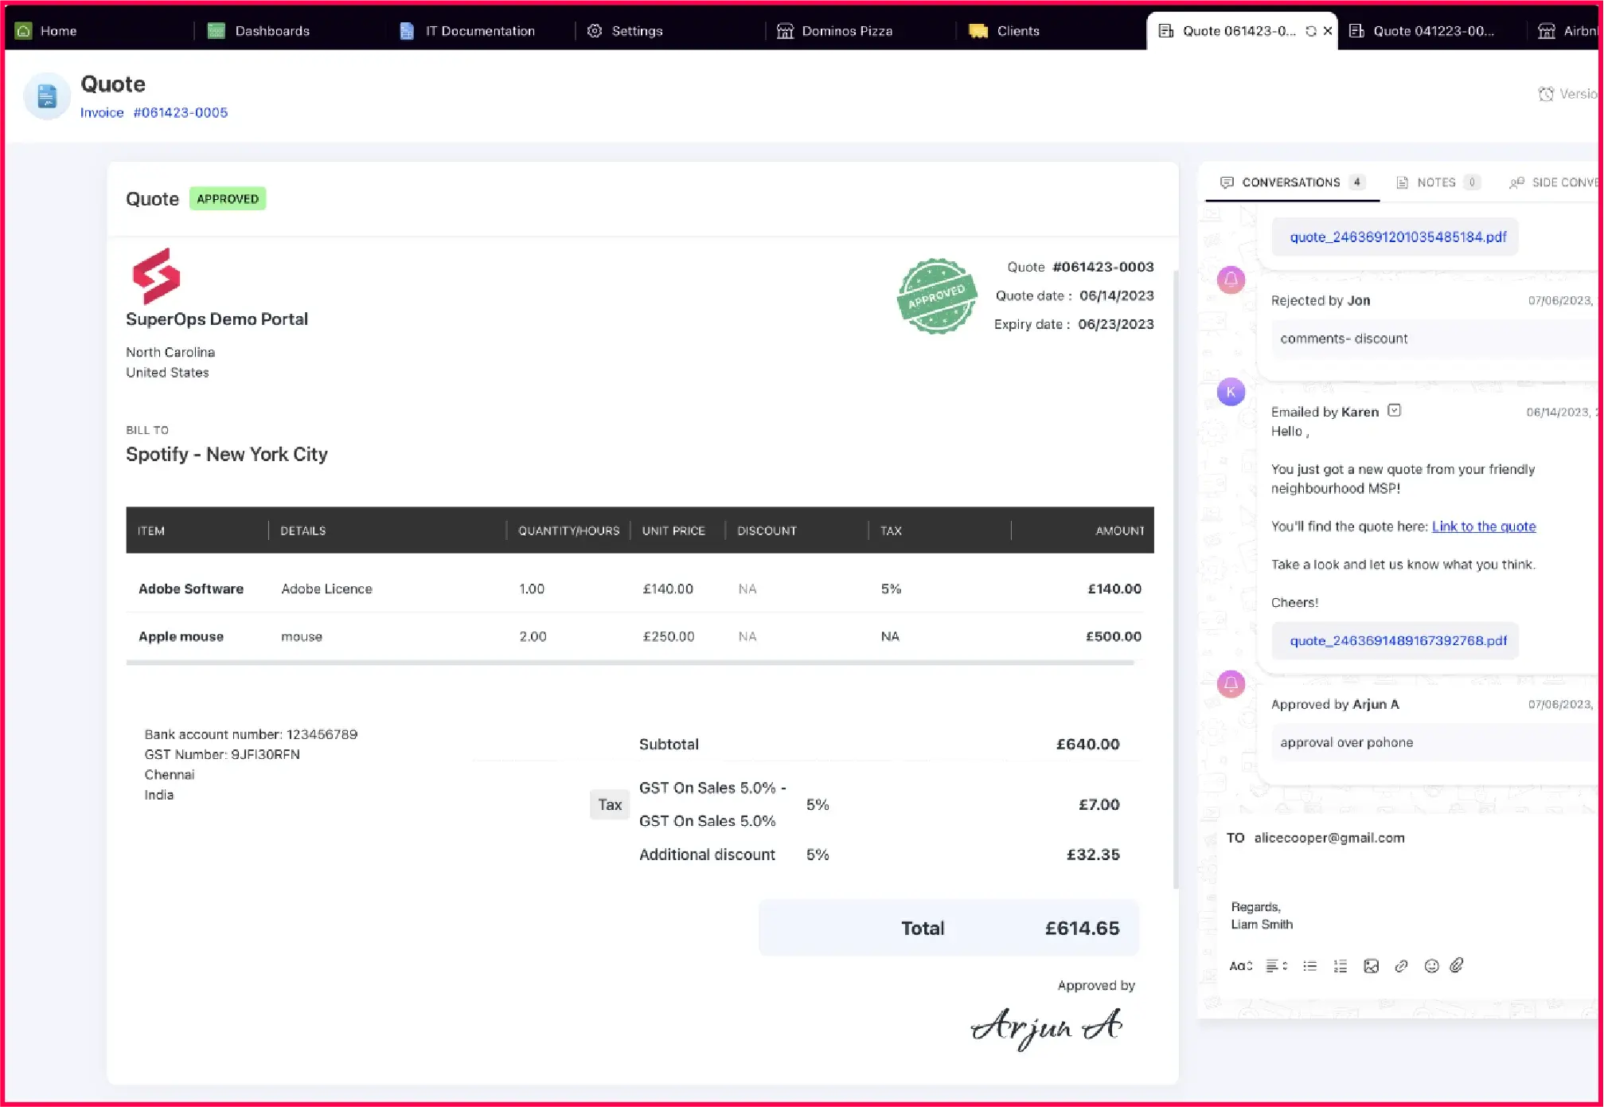Viewport: 1604px width, 1107px height.
Task: Switch to the Quote 041223 tab
Action: 1433,30
